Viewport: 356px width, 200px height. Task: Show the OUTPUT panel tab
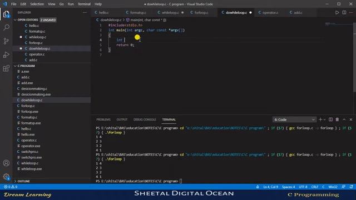(122, 119)
